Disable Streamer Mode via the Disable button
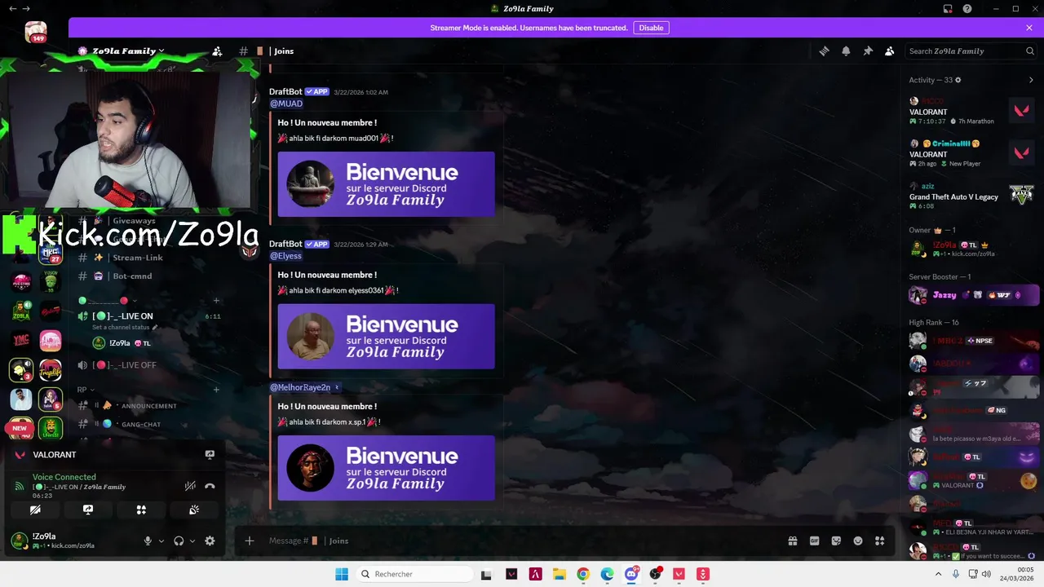The height and width of the screenshot is (587, 1044). (651, 28)
